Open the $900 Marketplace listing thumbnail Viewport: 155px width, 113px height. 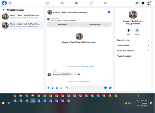(48, 19)
